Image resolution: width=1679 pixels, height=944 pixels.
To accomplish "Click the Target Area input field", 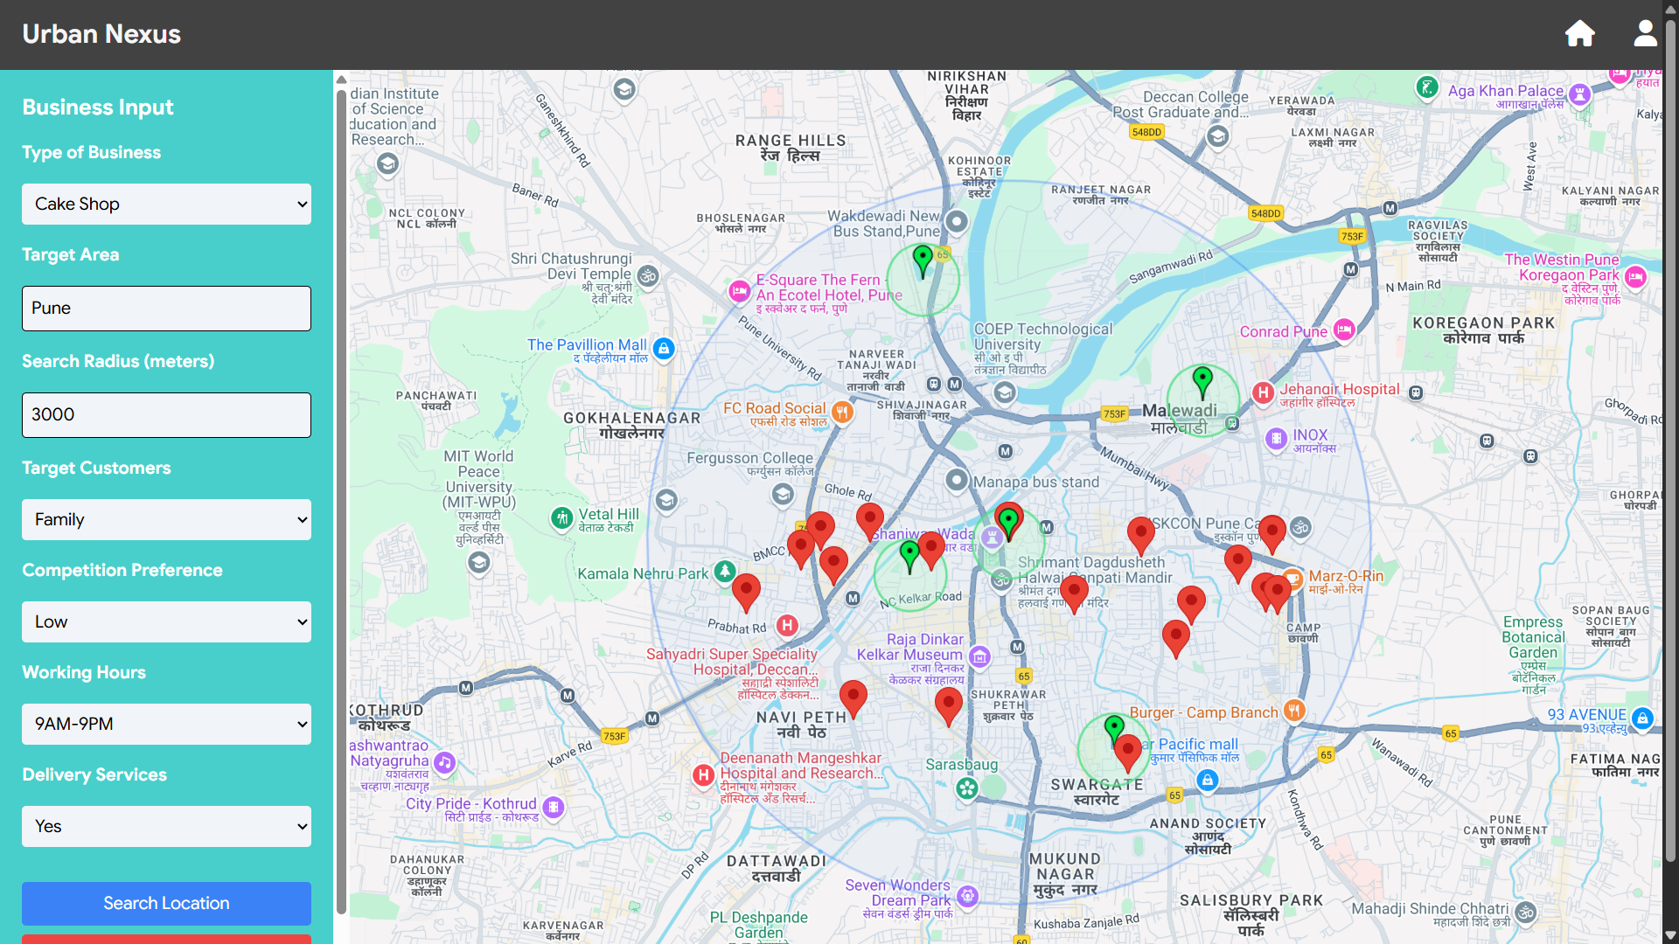I will click(x=166, y=309).
